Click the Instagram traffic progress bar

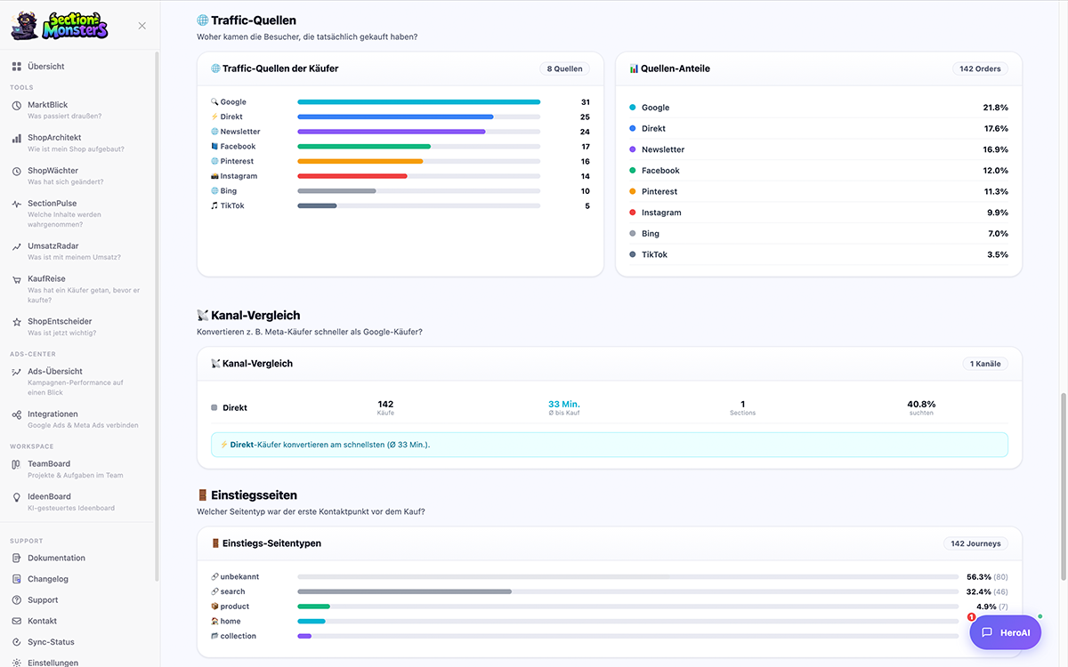coord(418,176)
